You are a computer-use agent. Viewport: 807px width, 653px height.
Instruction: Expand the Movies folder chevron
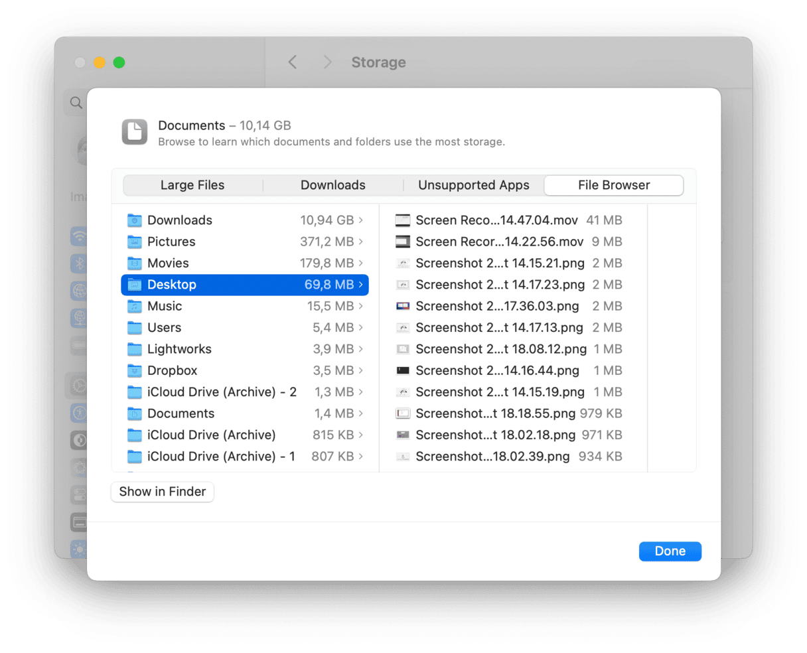coord(361,263)
